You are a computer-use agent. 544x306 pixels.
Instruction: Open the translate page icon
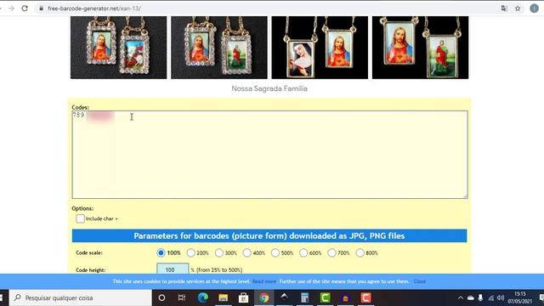pyautogui.click(x=504, y=8)
